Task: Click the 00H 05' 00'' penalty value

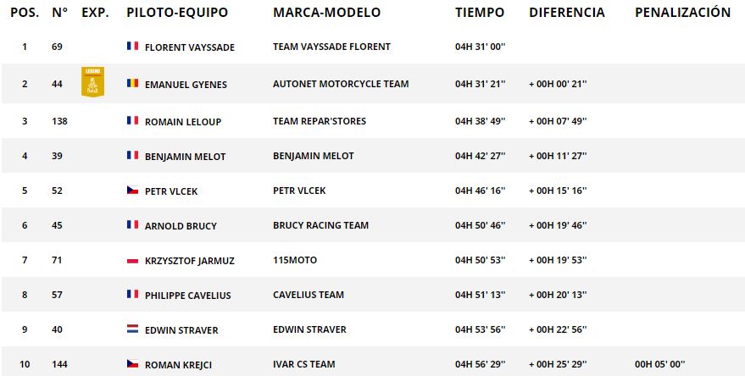Action: click(x=661, y=364)
